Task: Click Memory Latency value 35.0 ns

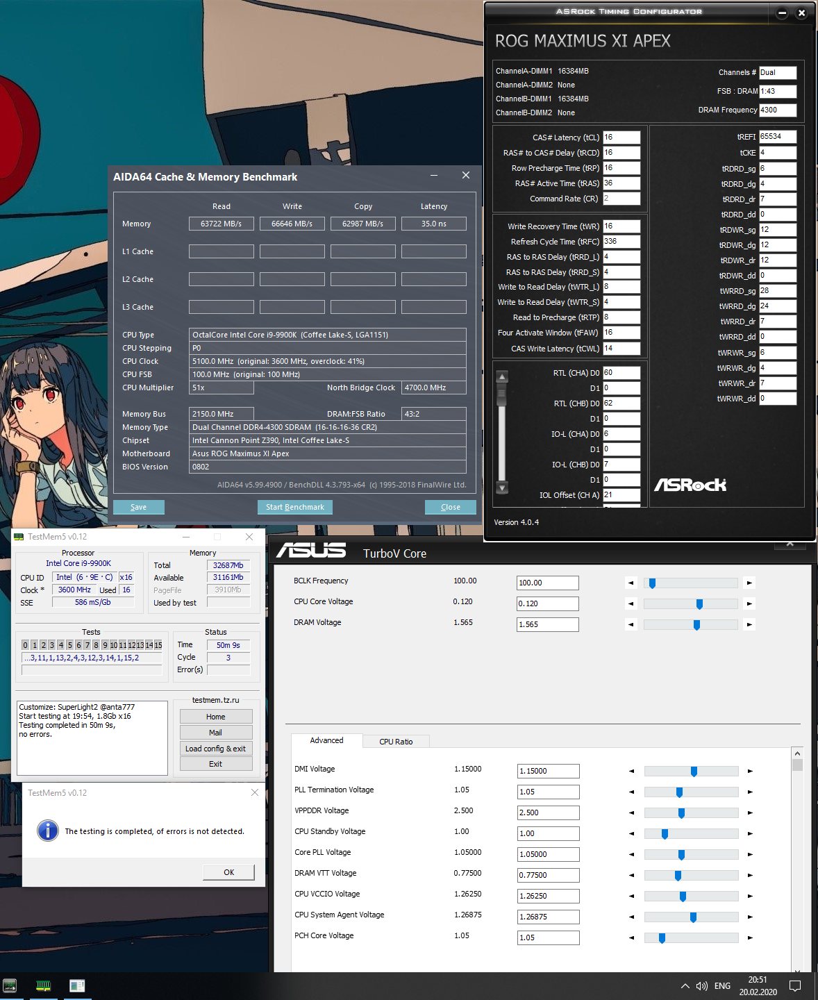Action: pyautogui.click(x=434, y=224)
